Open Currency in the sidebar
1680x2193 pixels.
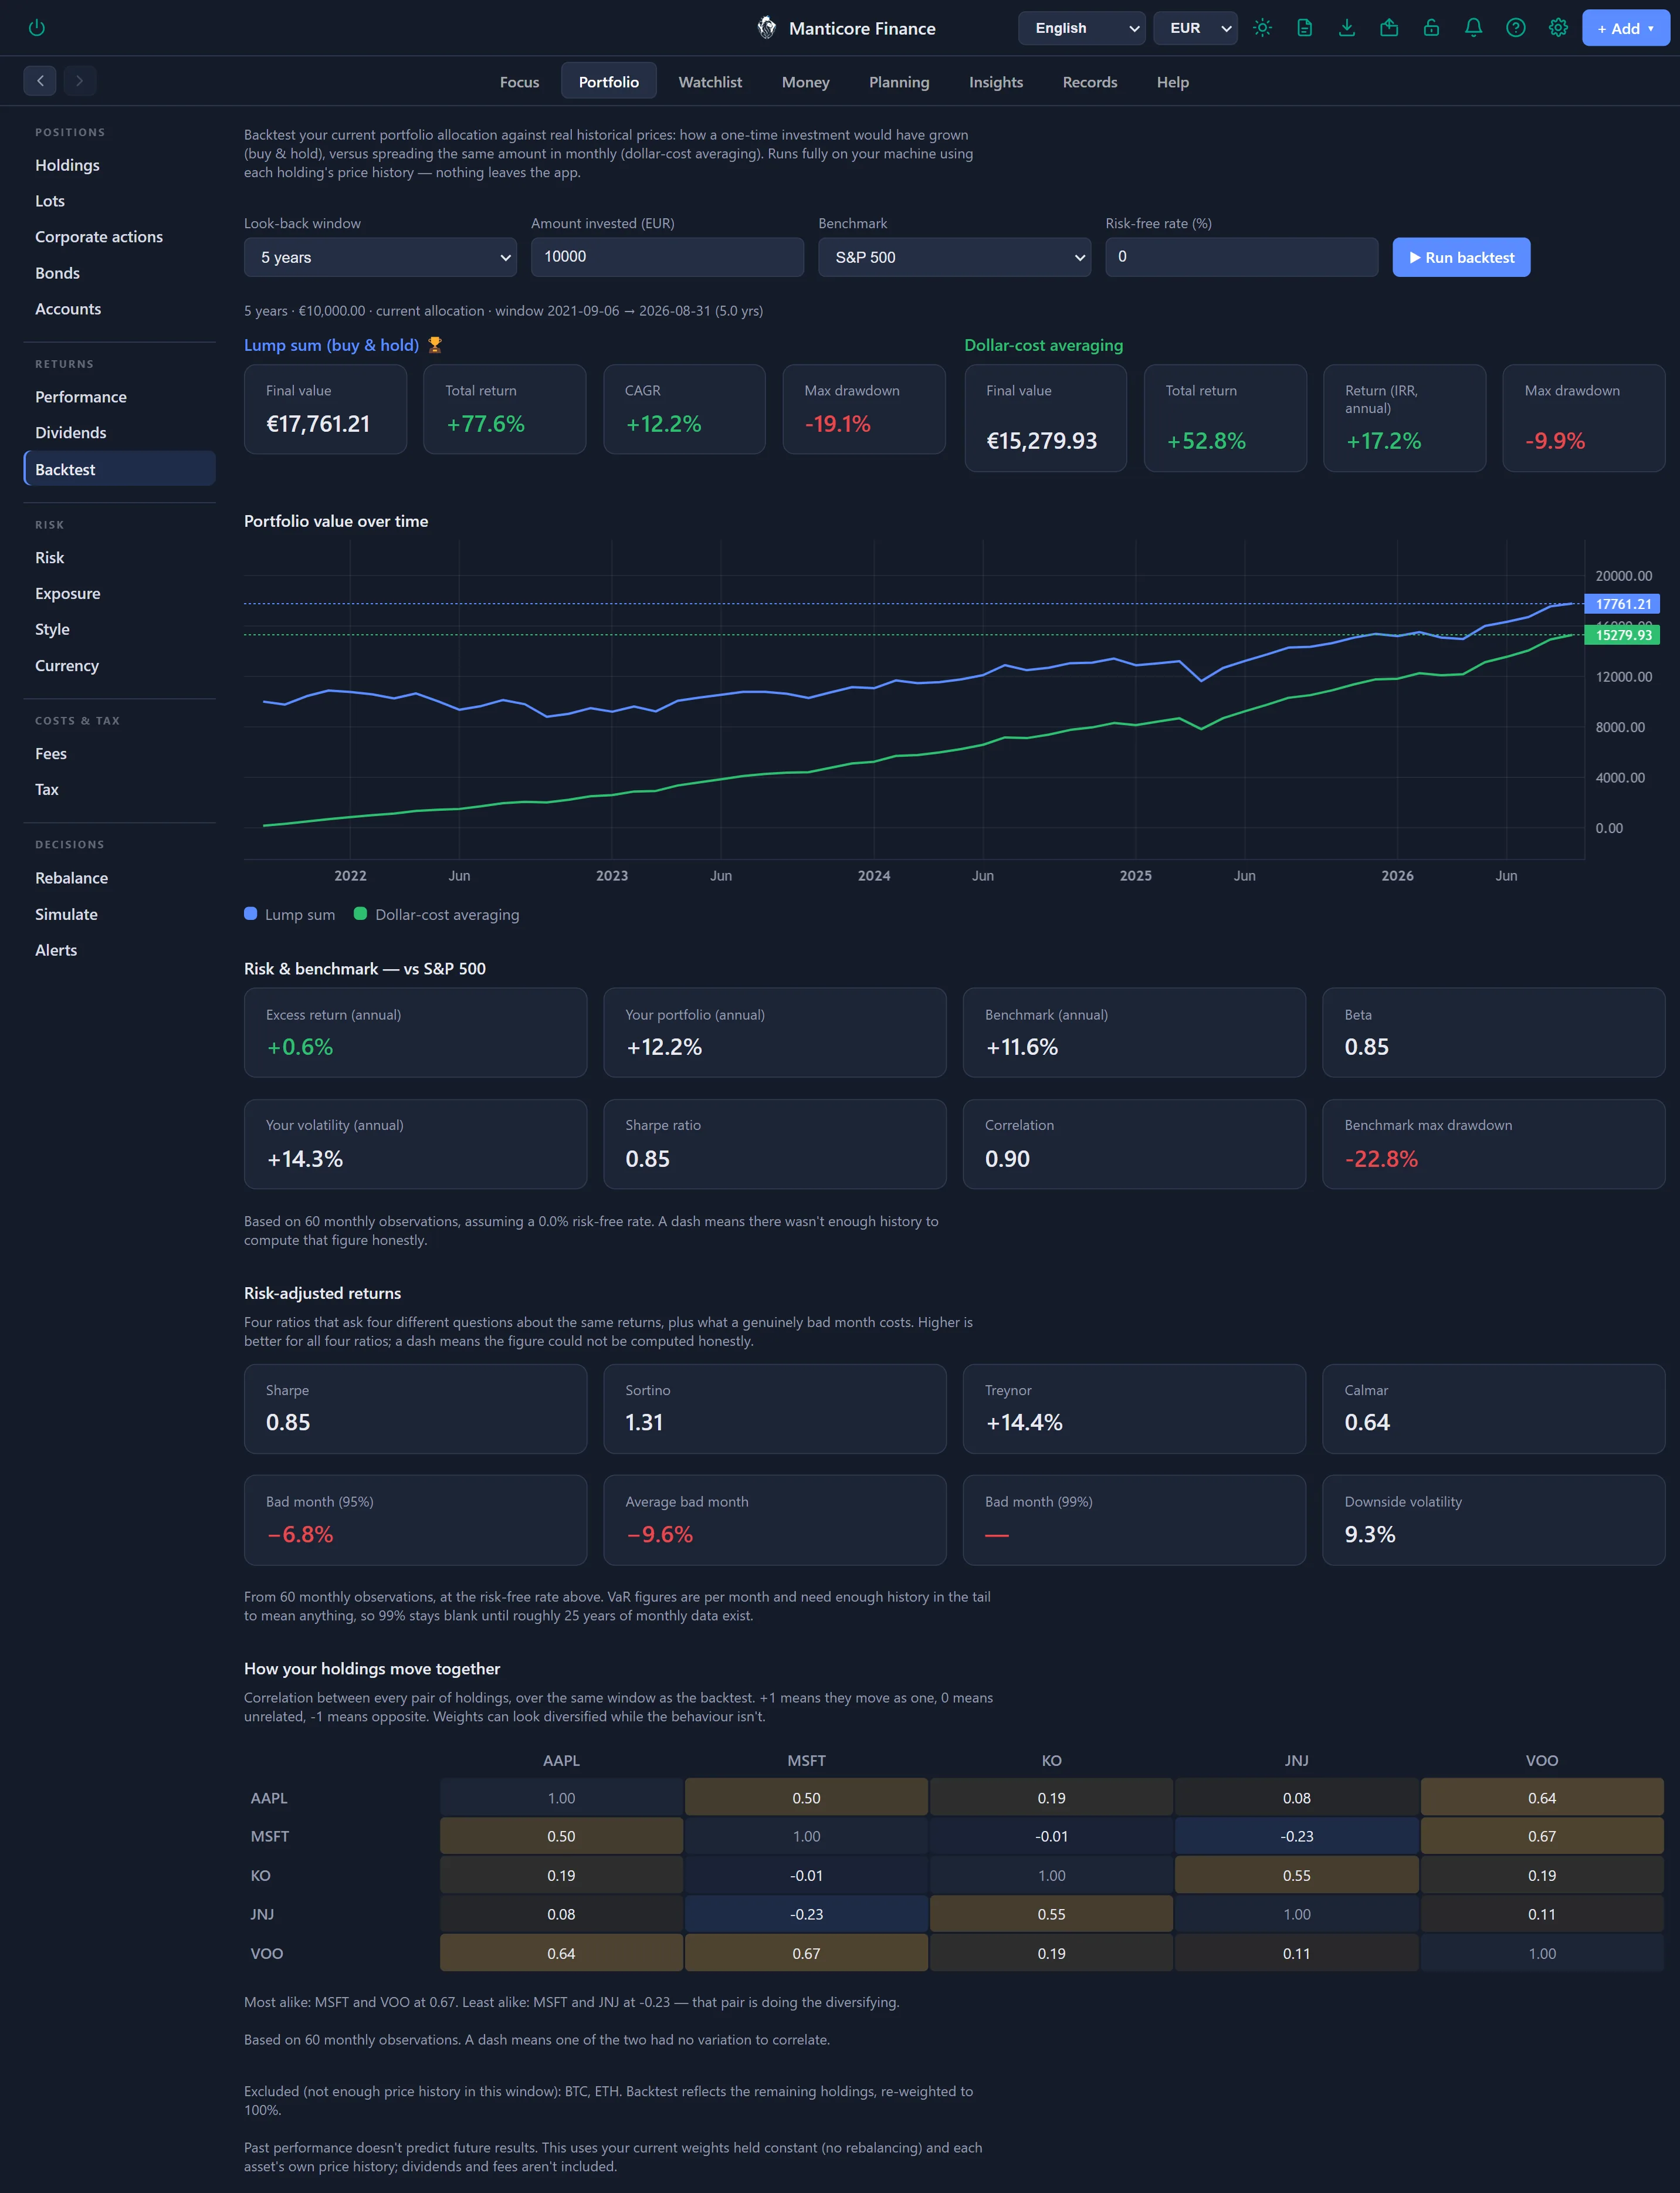[x=119, y=666]
